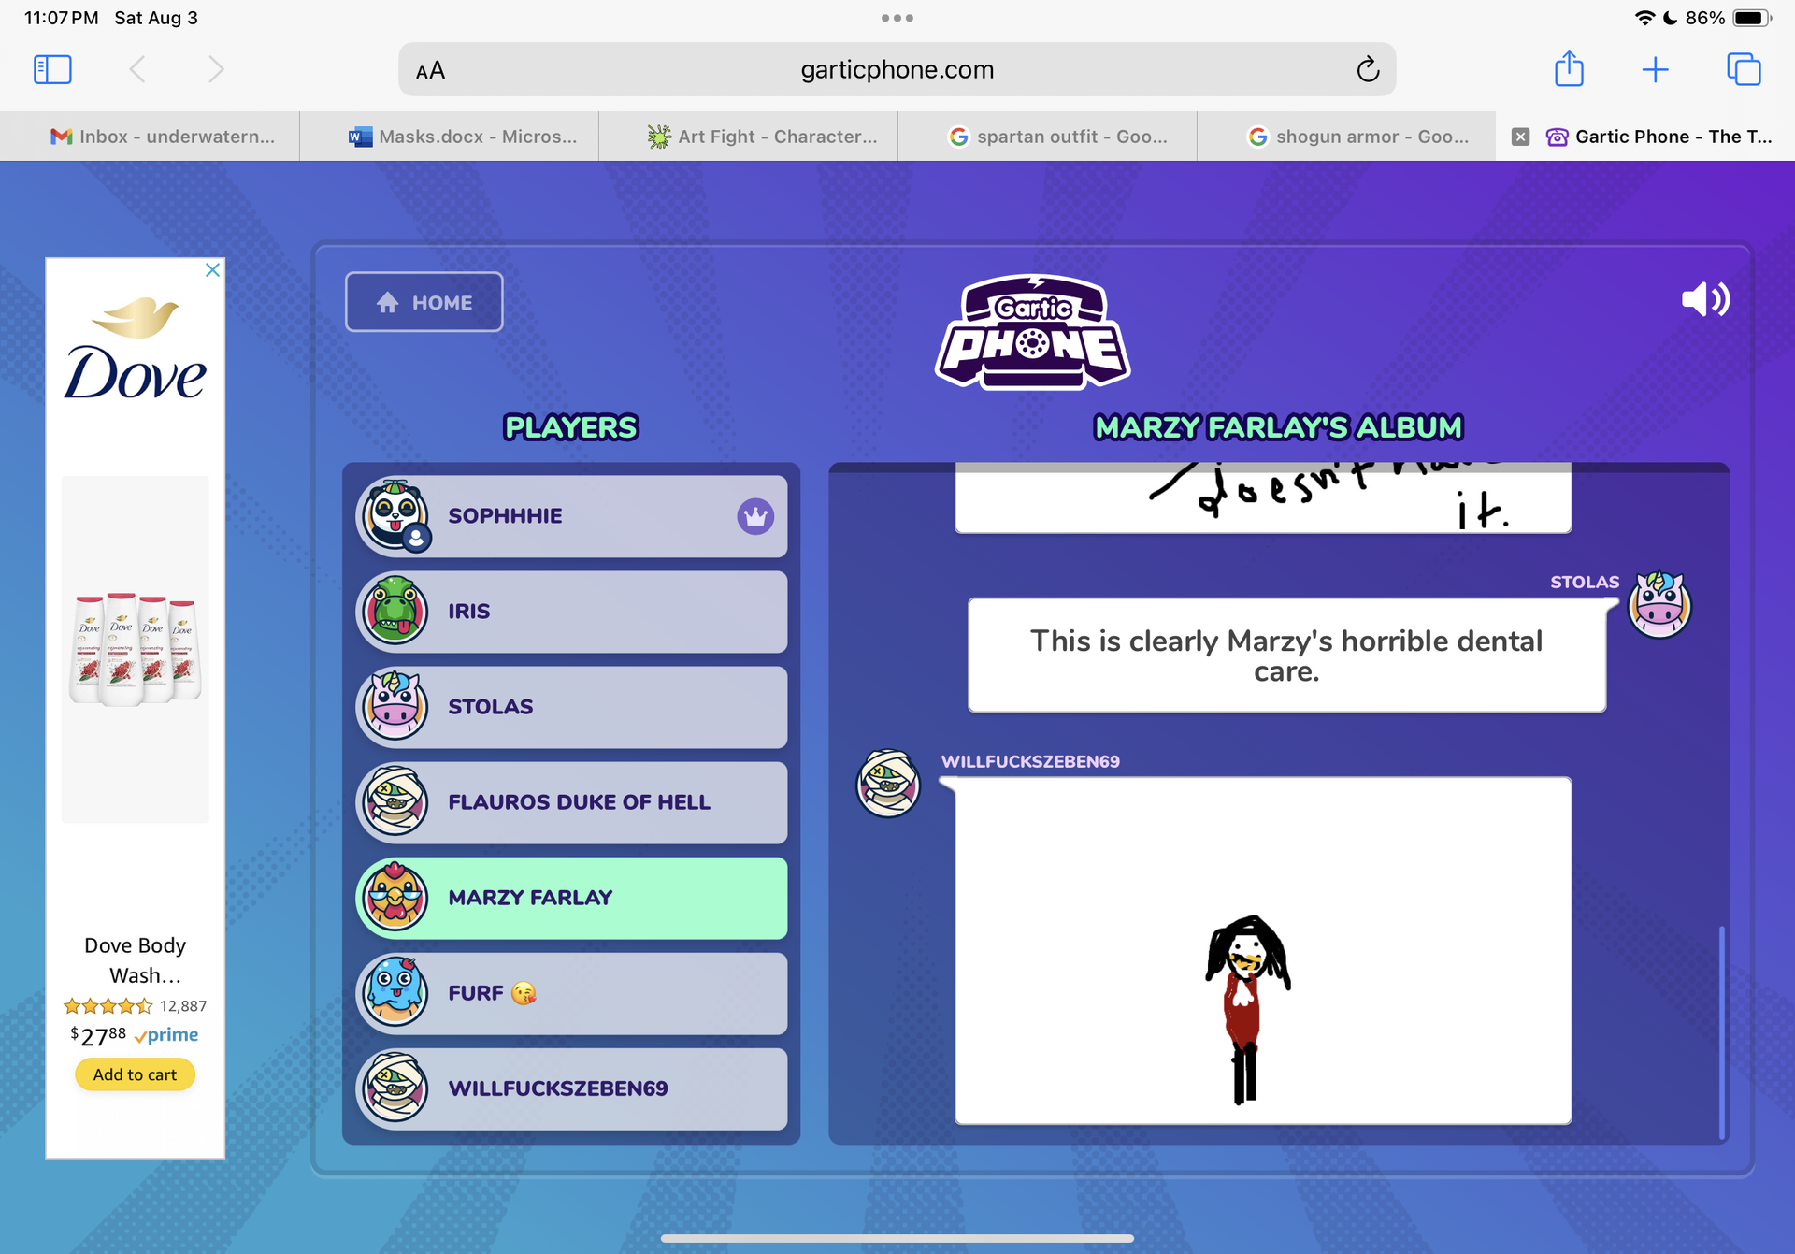Viewport: 1795px width, 1254px height.
Task: Go forward with the Safari forward arrow
Action: [216, 69]
